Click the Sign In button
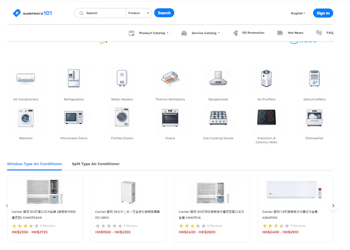The height and width of the screenshot is (250, 350). tap(323, 13)
